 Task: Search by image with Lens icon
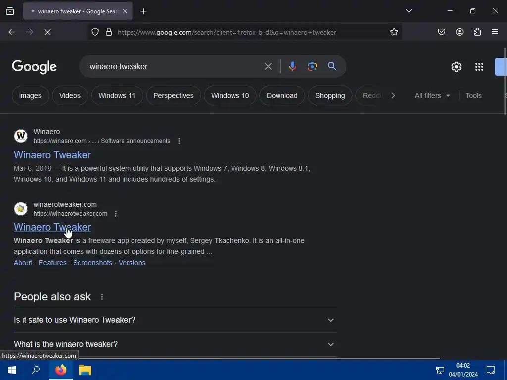[312, 66]
